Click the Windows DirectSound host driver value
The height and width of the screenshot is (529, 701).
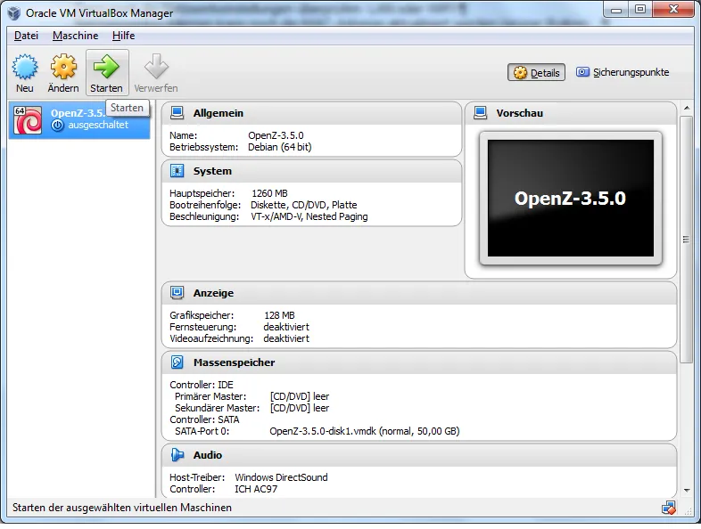[281, 477]
